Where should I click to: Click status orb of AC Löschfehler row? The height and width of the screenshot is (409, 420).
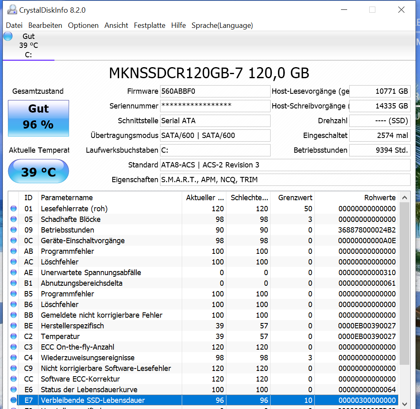14,262
